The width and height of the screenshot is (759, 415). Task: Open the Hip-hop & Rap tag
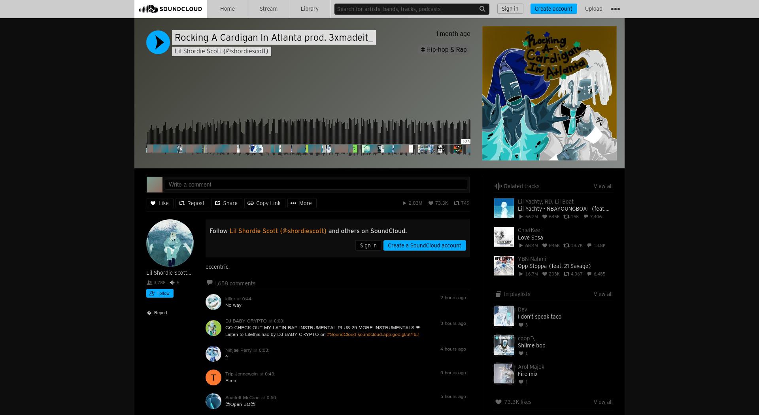pyautogui.click(x=444, y=50)
